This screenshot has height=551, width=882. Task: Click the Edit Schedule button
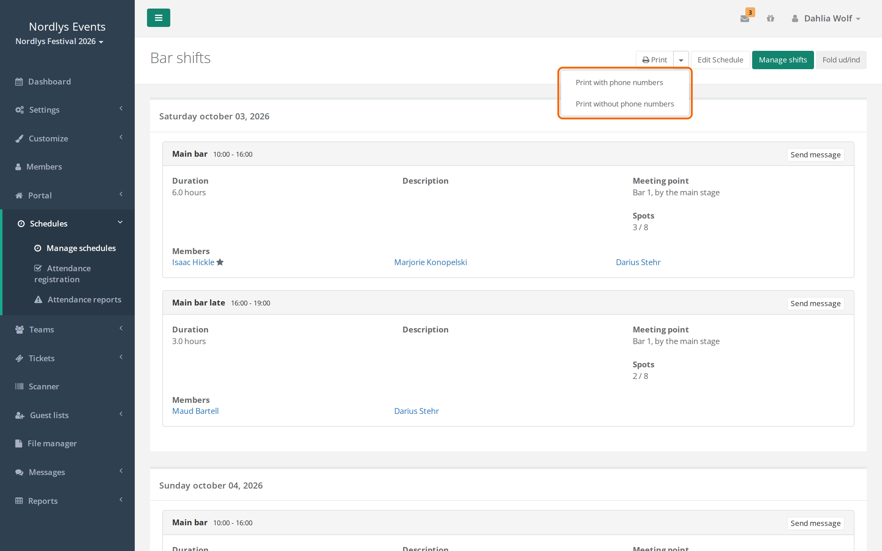pos(720,60)
